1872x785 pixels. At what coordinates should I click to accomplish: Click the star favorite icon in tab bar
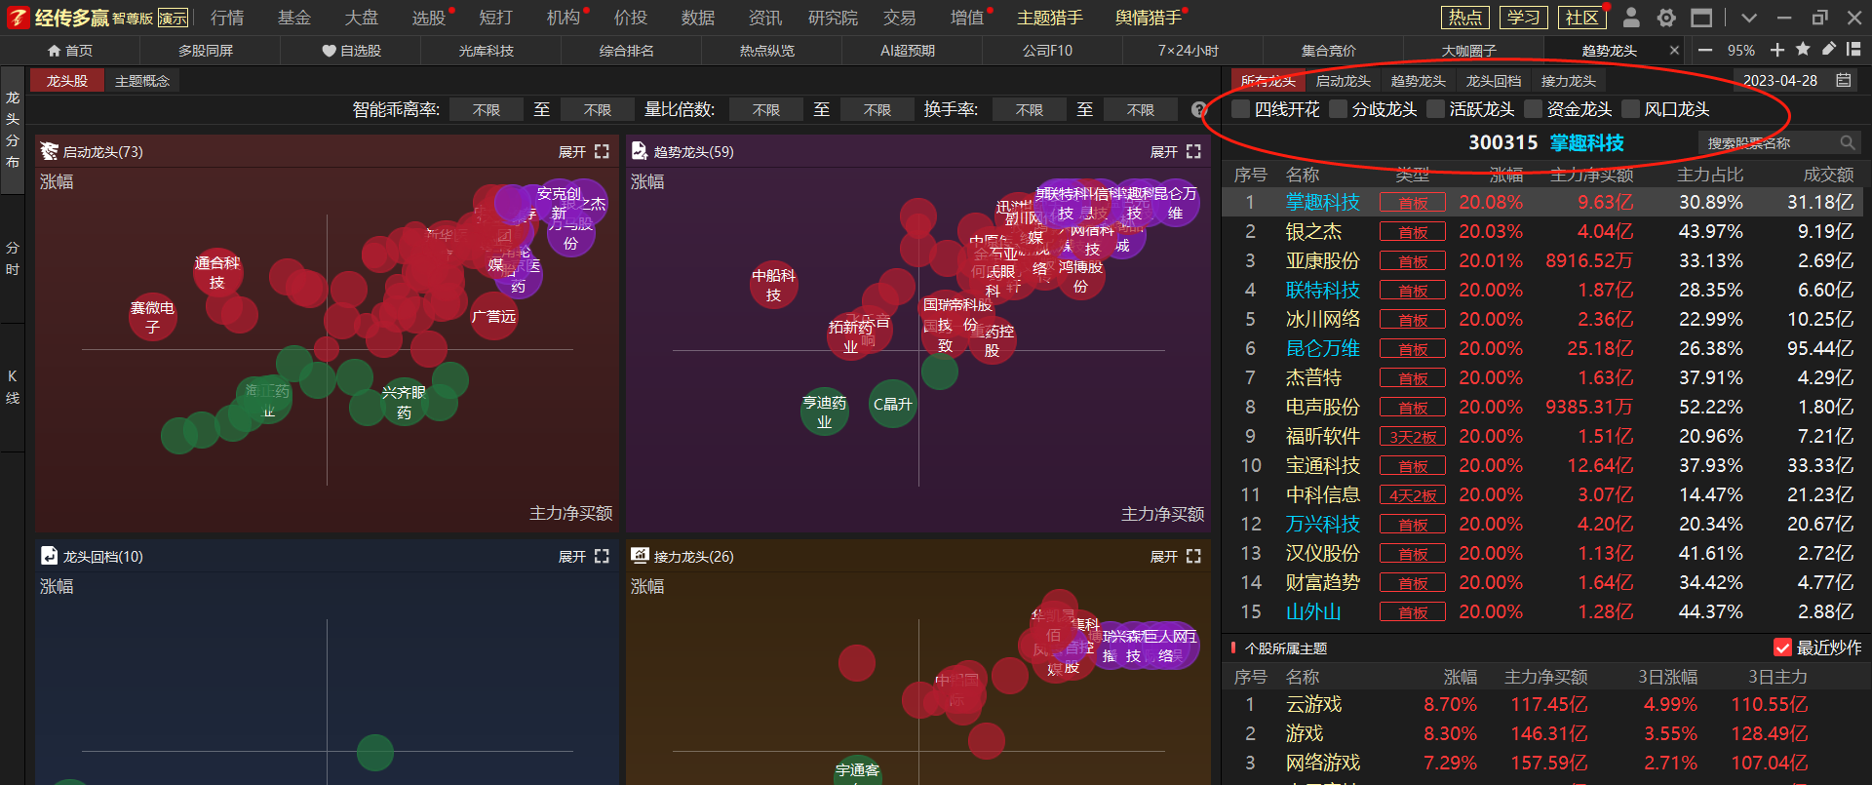tap(1803, 50)
